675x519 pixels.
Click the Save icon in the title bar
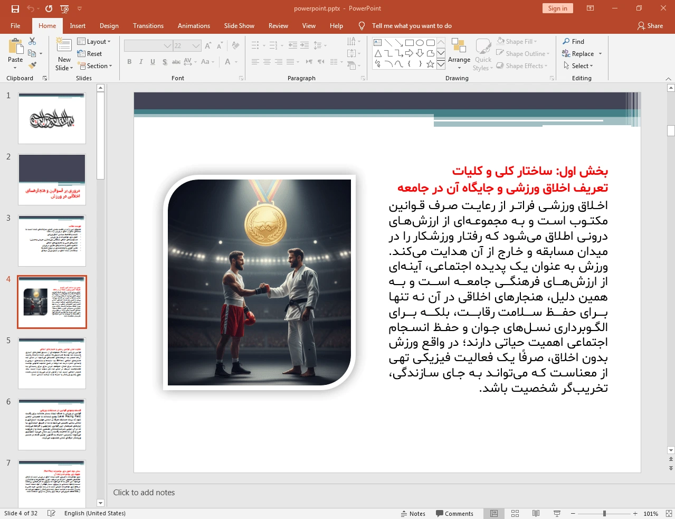pos(15,8)
